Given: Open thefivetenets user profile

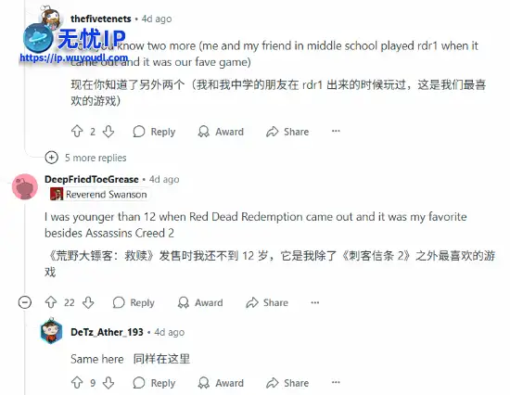Looking at the screenshot, I should point(101,19).
